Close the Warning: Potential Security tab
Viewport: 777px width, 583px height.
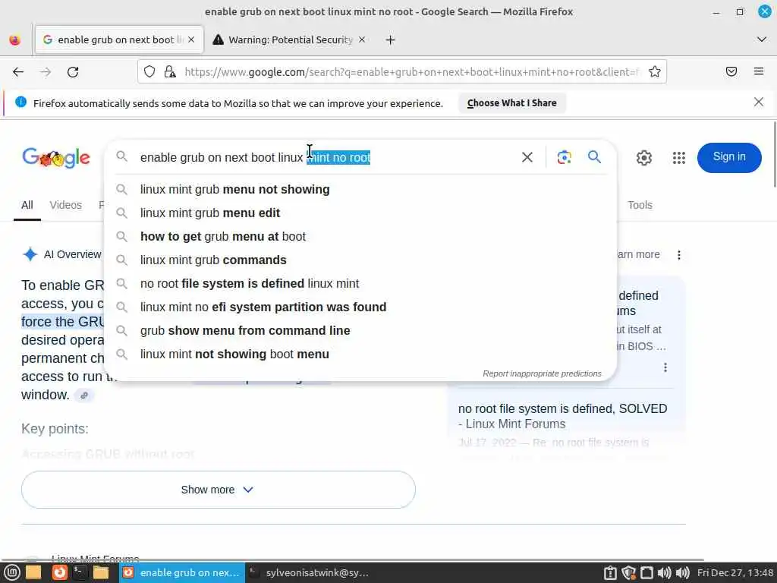point(362,39)
